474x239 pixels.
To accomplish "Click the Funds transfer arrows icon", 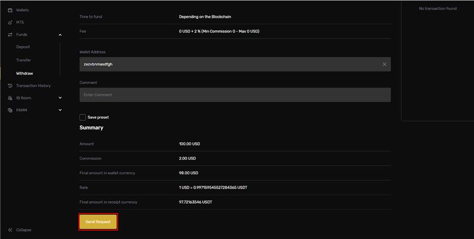I will [10, 35].
